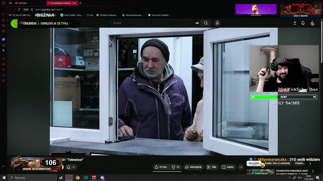Select the Wszystkie filter chip
Viewport: 323px width, 181px height.
(x=254, y=163)
